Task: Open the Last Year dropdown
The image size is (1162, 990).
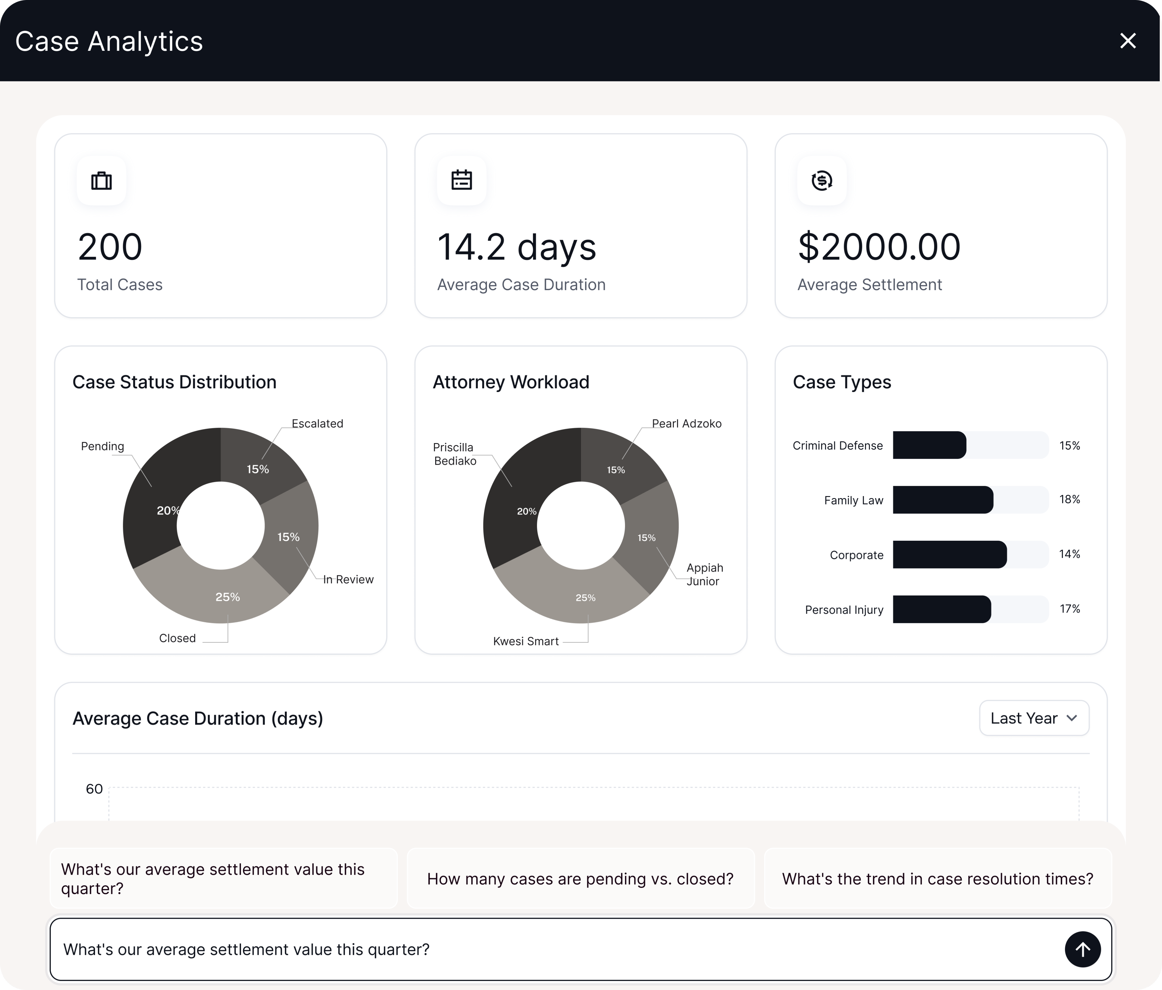Action: (x=1033, y=718)
